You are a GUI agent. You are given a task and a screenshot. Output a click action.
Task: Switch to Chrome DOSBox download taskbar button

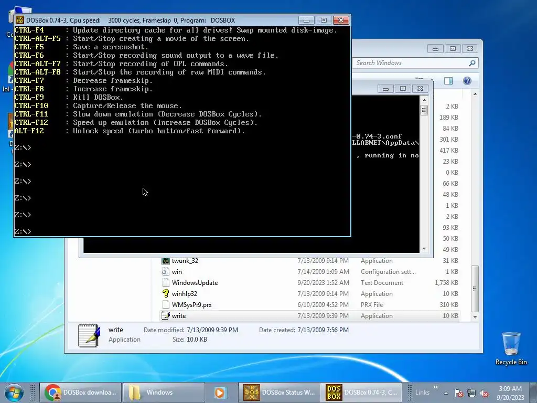click(81, 393)
